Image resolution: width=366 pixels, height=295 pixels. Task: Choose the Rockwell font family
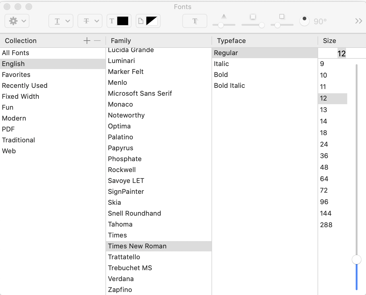(x=159, y=170)
